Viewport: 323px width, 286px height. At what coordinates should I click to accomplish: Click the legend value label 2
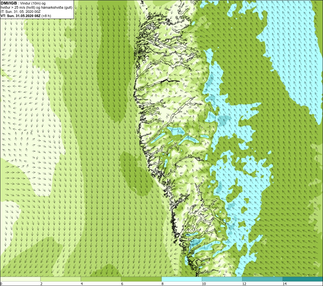point(41,284)
